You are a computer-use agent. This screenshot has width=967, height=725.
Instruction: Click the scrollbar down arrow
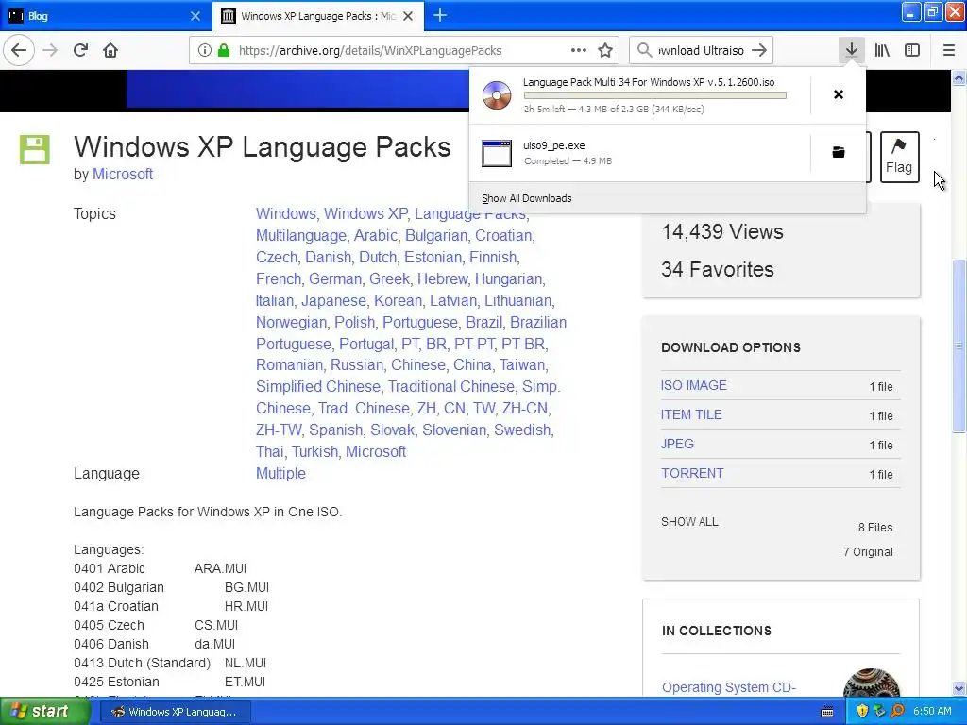point(959,688)
